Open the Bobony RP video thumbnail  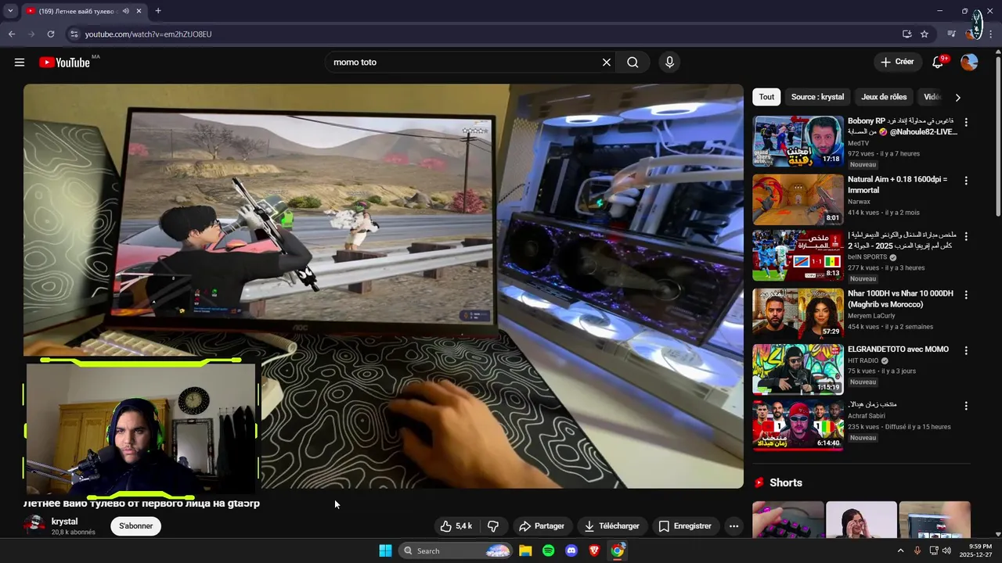point(798,142)
